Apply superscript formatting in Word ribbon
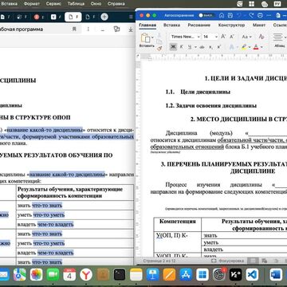The image size is (287, 287). [219, 47]
